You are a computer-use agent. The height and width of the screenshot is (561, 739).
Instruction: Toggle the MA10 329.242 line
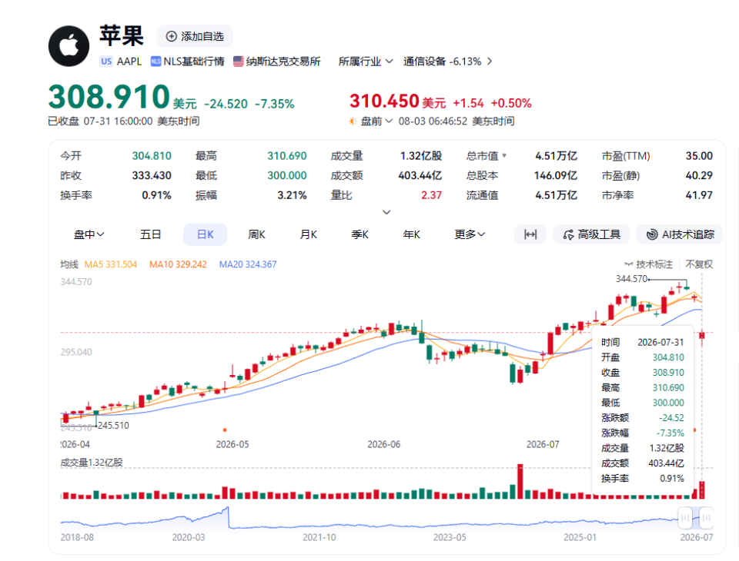pos(178,264)
